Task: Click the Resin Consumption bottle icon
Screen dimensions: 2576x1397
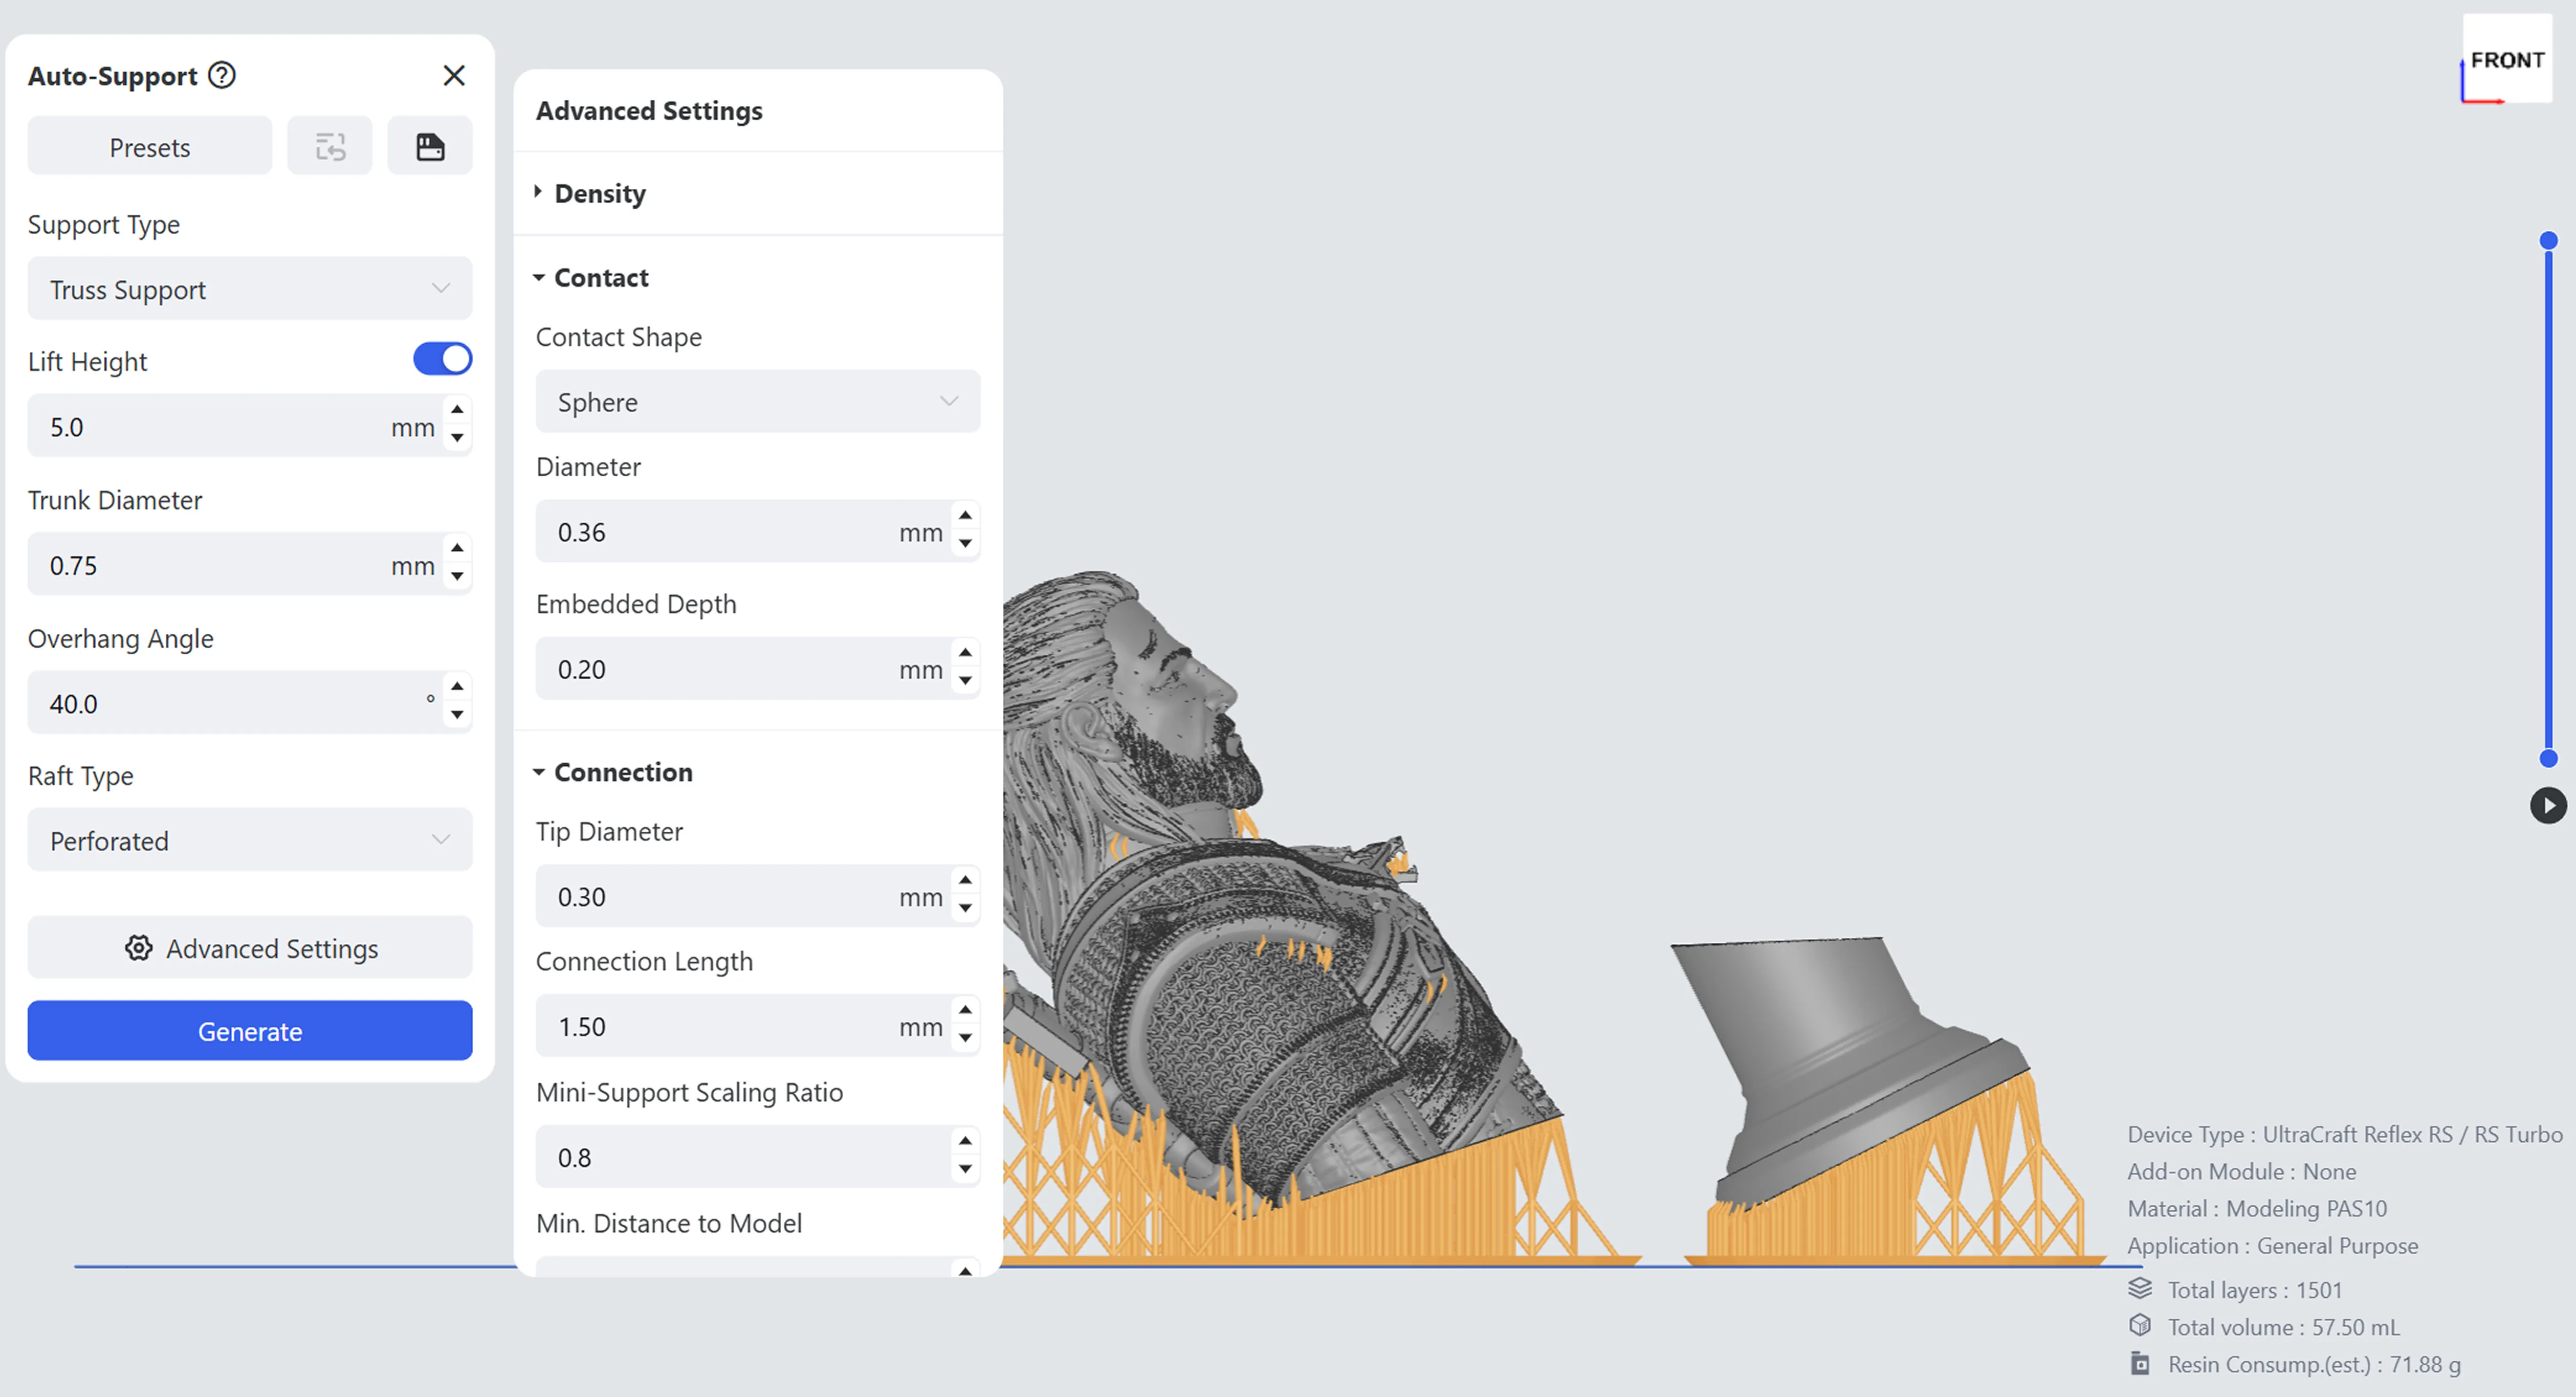Action: [x=2140, y=1363]
